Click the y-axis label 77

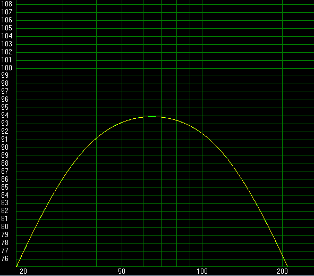(5, 250)
